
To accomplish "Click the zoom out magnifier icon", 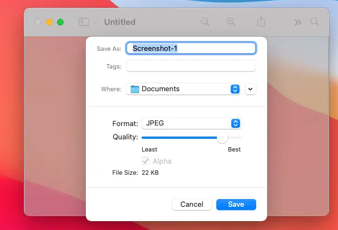I will pos(205,22).
